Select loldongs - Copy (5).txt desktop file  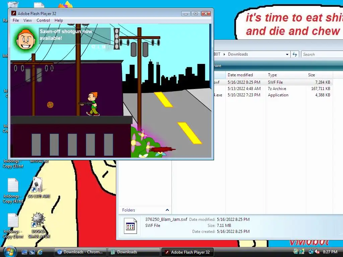coord(13,226)
